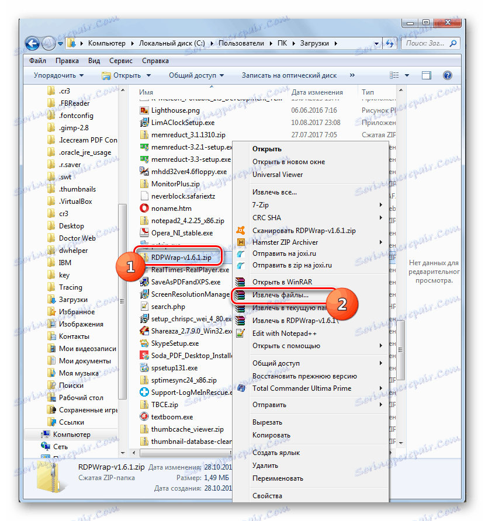Expand the Отправить submenu arrow
The image size is (485, 521).
point(381,405)
